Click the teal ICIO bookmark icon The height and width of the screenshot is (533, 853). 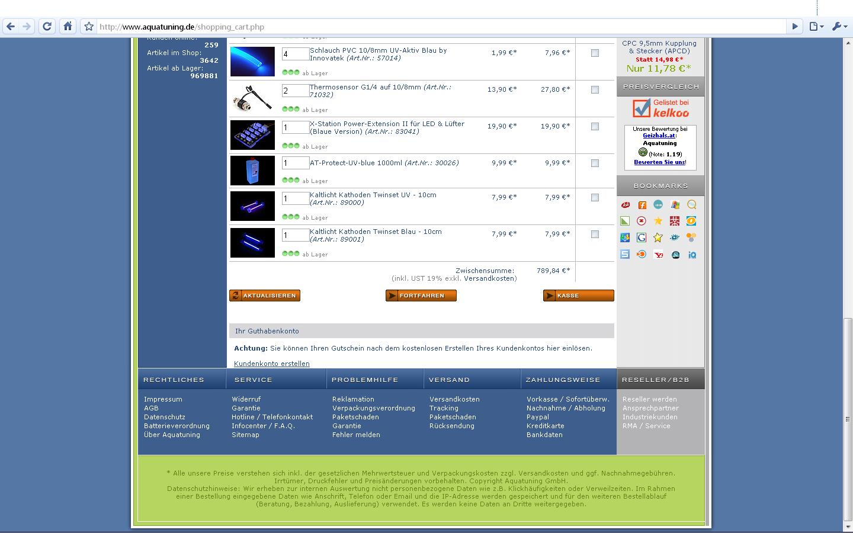tap(658, 204)
